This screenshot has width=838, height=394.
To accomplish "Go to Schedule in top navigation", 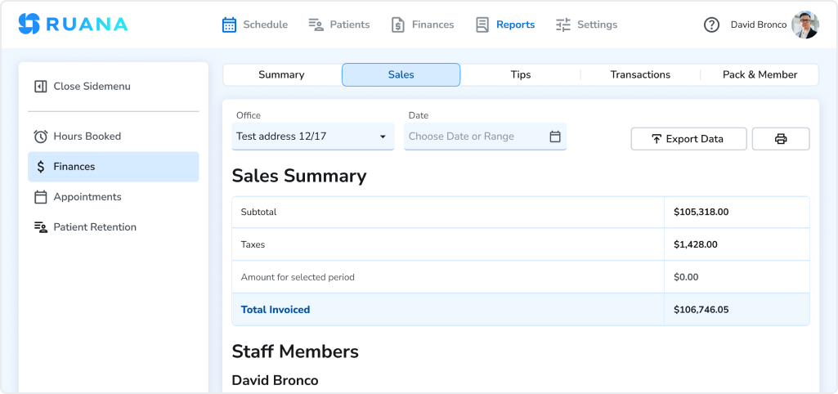I will (255, 25).
